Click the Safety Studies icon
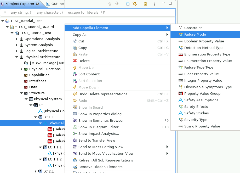The image size is (240, 173). point(181,113)
